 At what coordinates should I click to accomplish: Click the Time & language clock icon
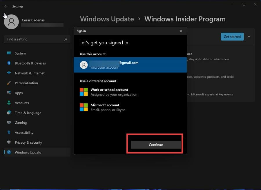pyautogui.click(x=9, y=113)
